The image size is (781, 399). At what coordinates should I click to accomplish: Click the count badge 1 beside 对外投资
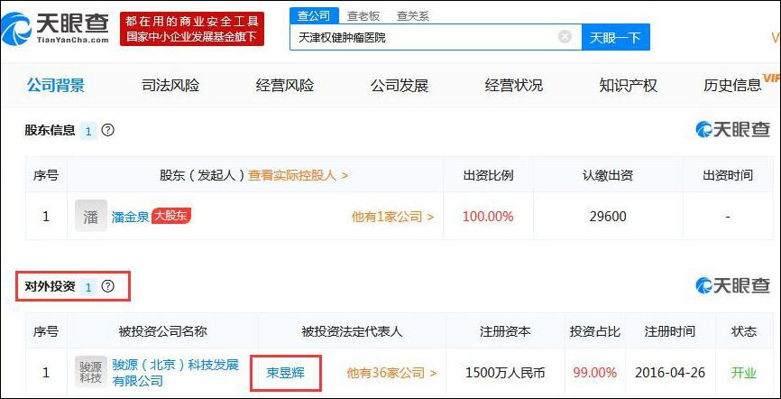[x=88, y=287]
